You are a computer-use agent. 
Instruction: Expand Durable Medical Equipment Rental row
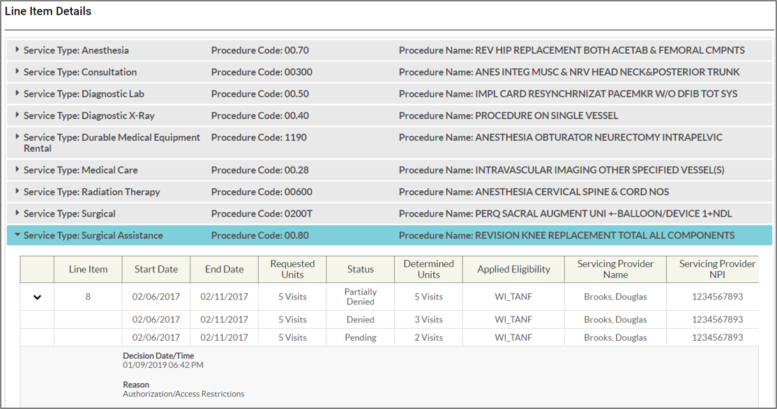17,137
